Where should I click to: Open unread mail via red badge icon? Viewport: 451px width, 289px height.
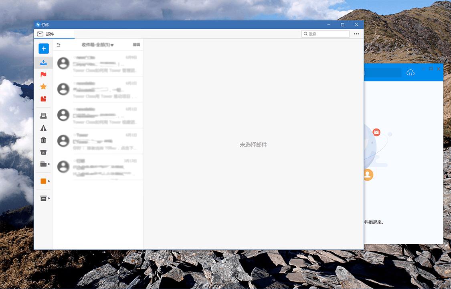coord(44,99)
